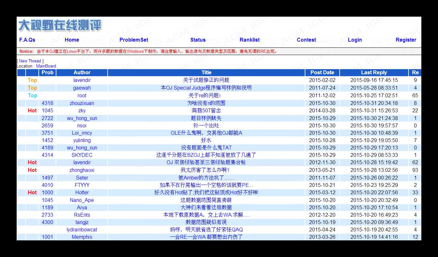Open author Seter's profile

[82, 178]
